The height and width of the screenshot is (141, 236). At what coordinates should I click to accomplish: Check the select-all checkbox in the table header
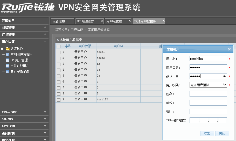[59, 46]
